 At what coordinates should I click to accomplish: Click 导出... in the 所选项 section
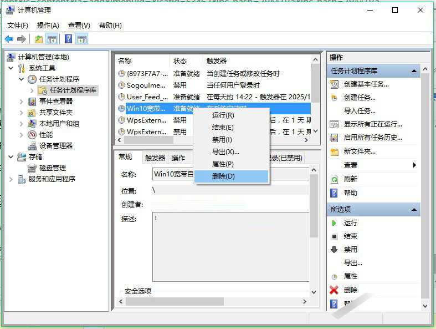[353, 262]
